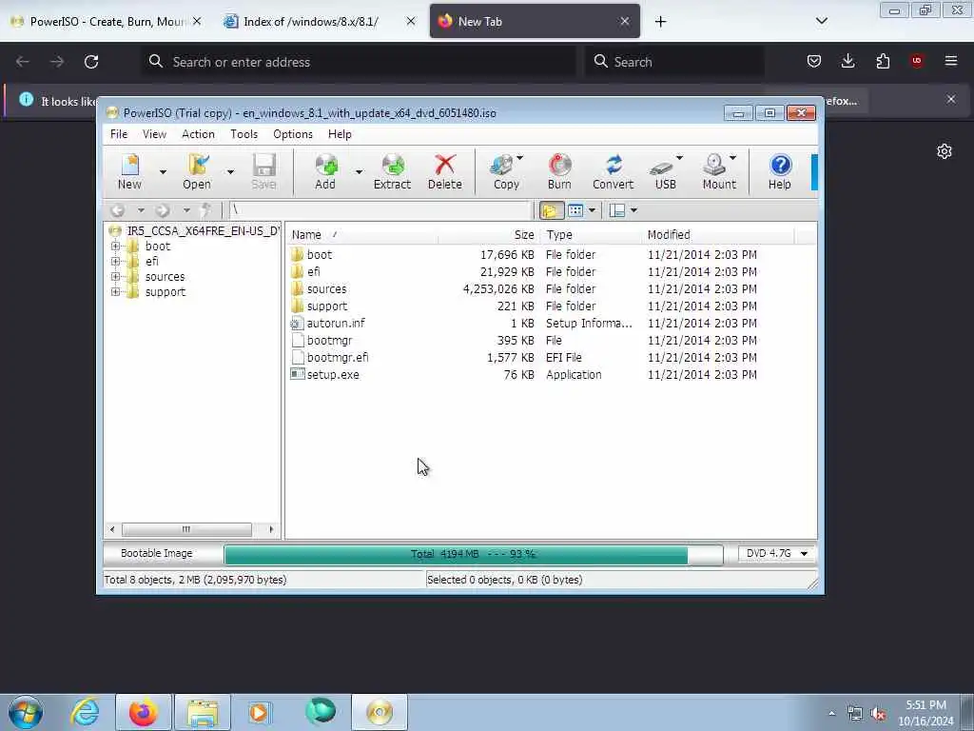974x731 pixels.
Task: Expand the New button dropdown arrow
Action: (x=163, y=171)
